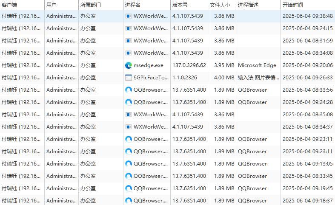Click start time 2025-06-04 09:20:06
The width and height of the screenshot is (335, 205).
[x=308, y=65]
